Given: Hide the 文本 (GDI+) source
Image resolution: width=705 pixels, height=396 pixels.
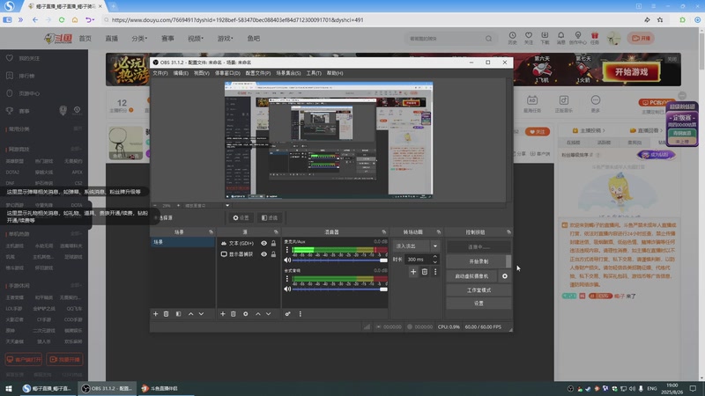Looking at the screenshot, I should pos(263,244).
